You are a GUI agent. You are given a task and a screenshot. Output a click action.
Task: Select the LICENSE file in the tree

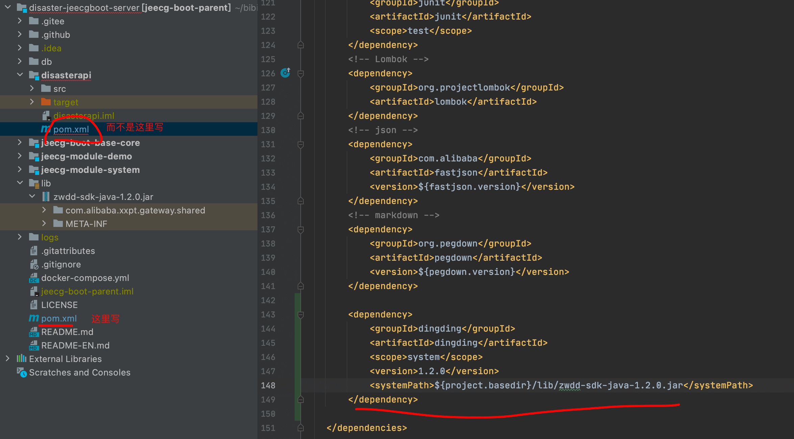[59, 305]
